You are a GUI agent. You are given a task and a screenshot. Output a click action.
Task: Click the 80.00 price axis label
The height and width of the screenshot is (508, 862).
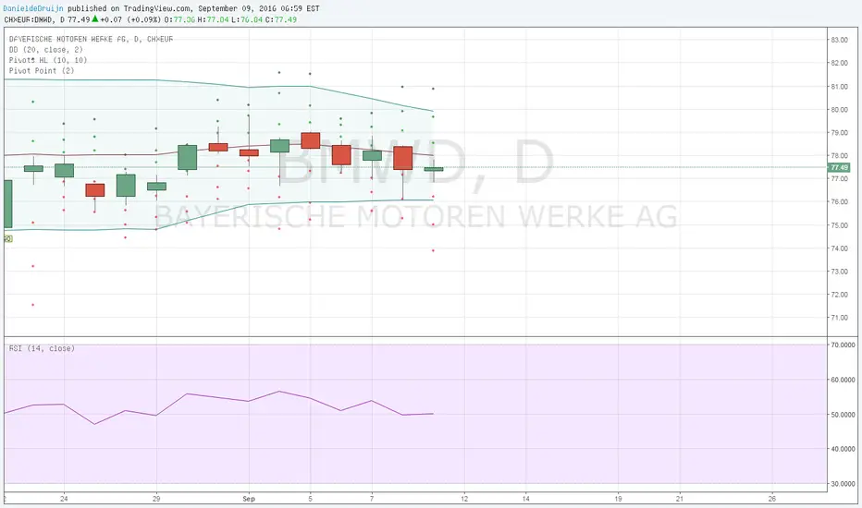pos(839,110)
